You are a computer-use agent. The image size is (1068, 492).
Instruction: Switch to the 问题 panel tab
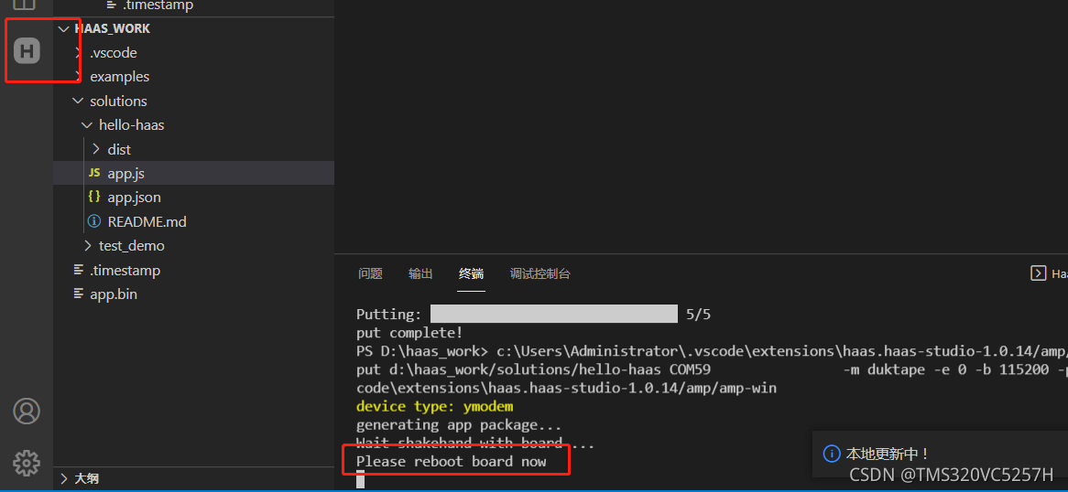click(371, 273)
